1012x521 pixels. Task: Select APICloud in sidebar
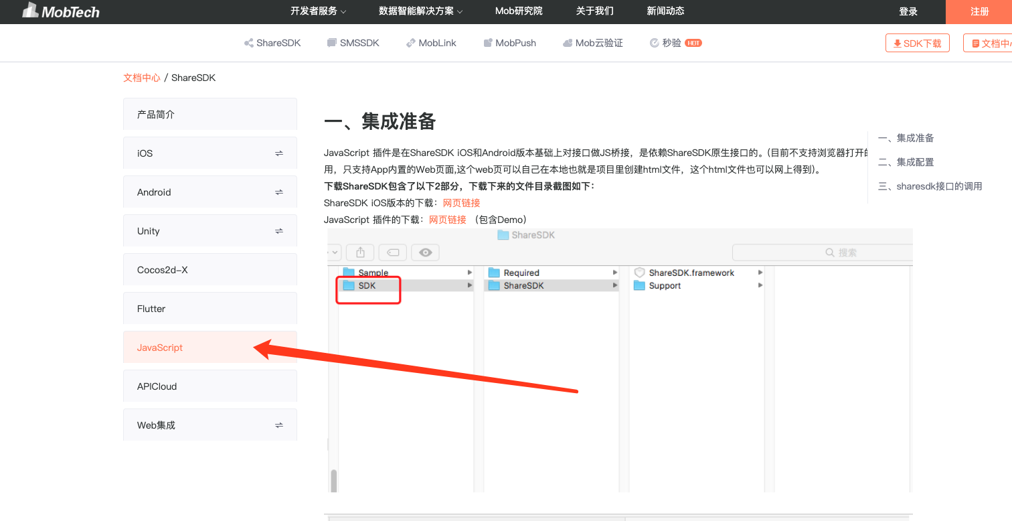point(210,386)
